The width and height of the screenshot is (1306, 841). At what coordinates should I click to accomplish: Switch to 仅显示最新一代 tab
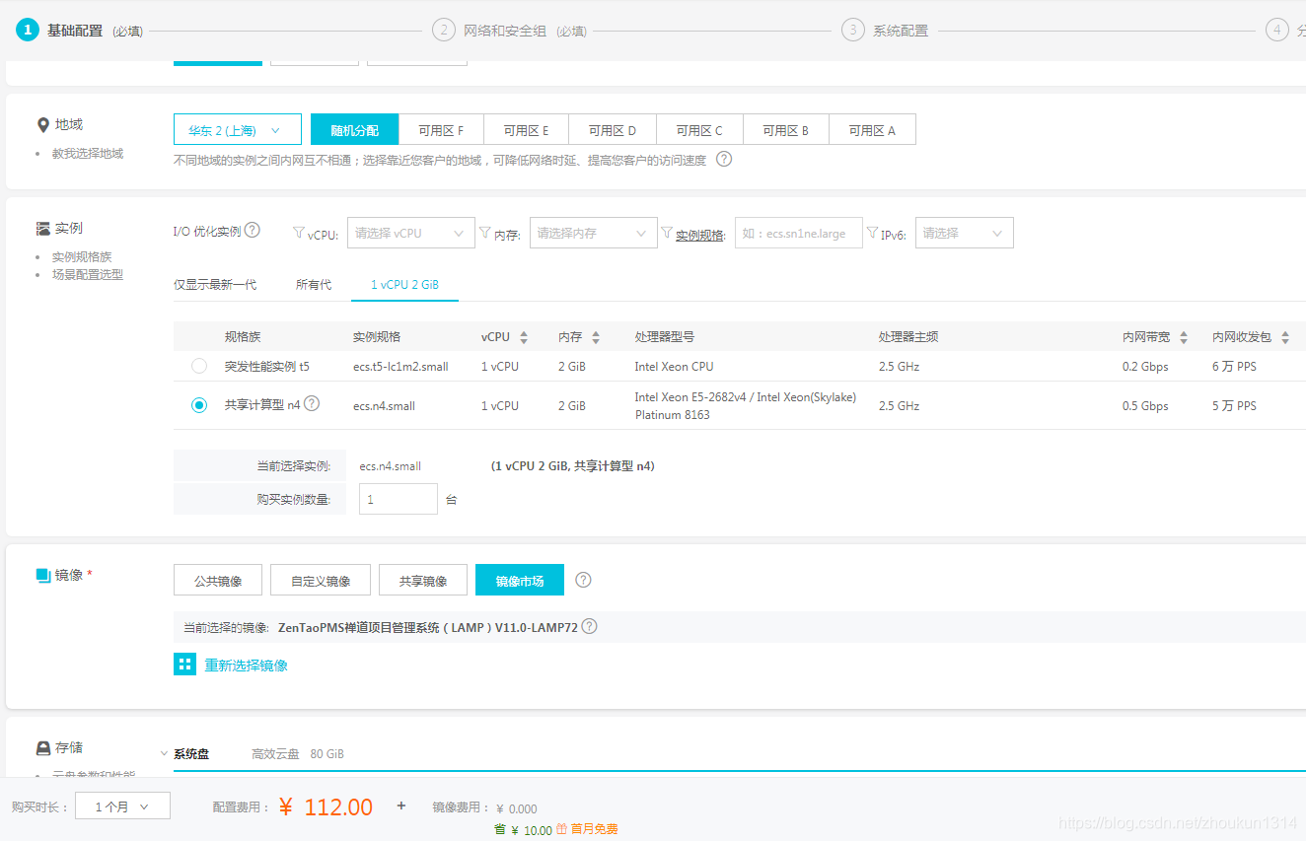tap(215, 284)
